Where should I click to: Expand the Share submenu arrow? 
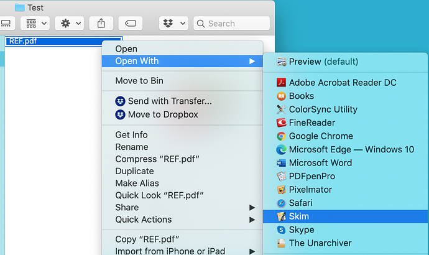pos(252,208)
